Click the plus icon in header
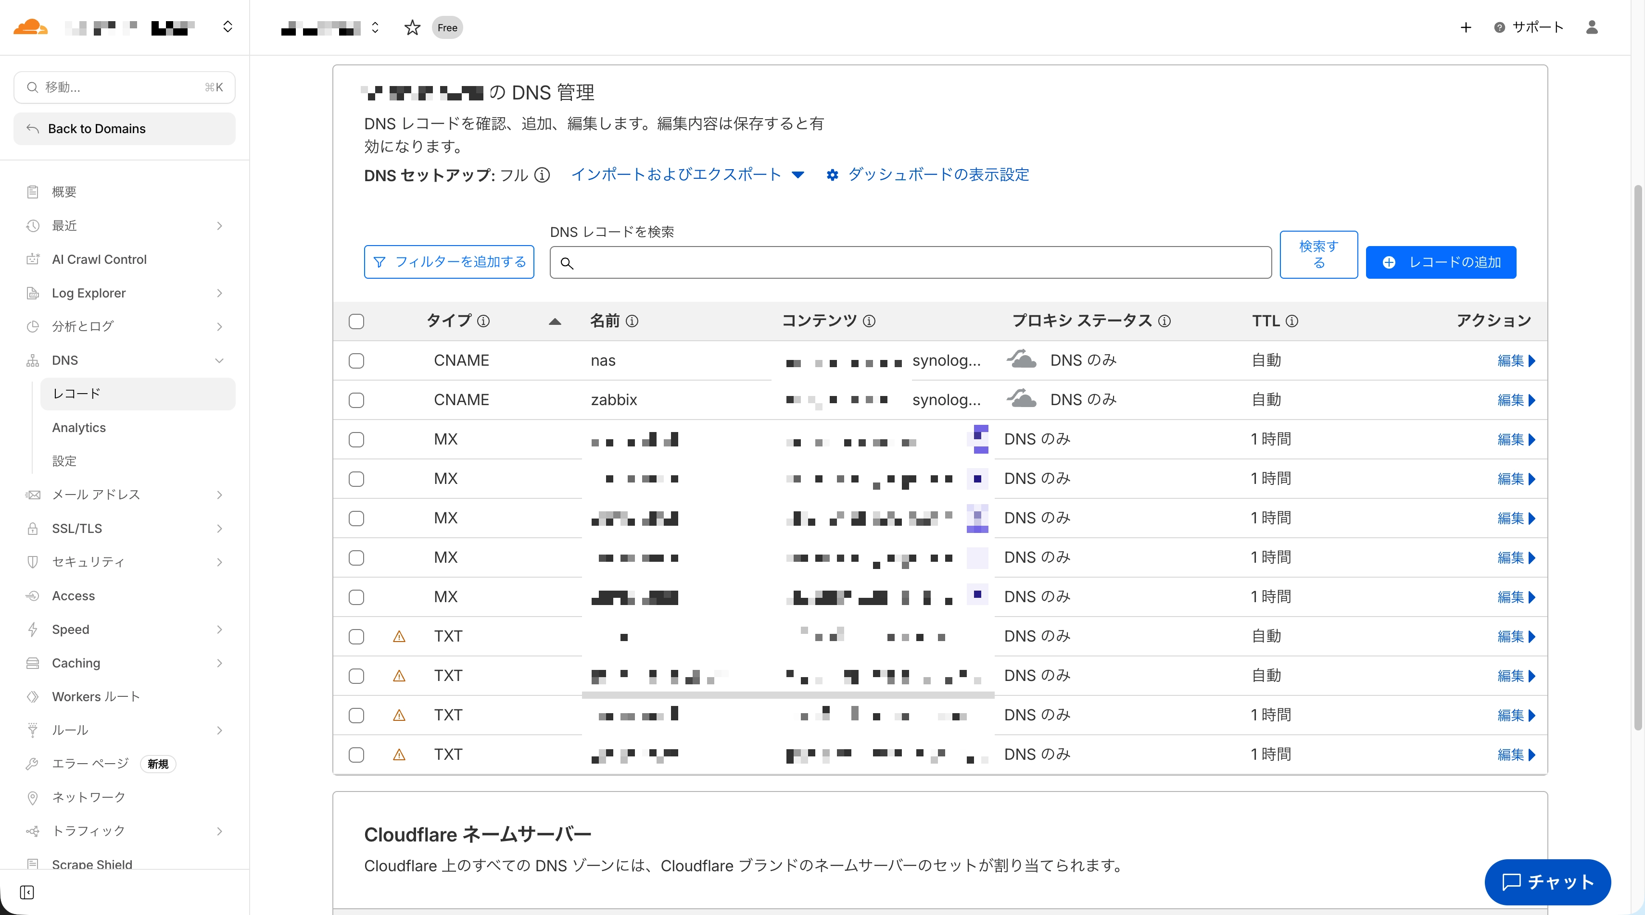Image resolution: width=1645 pixels, height=915 pixels. point(1466,27)
